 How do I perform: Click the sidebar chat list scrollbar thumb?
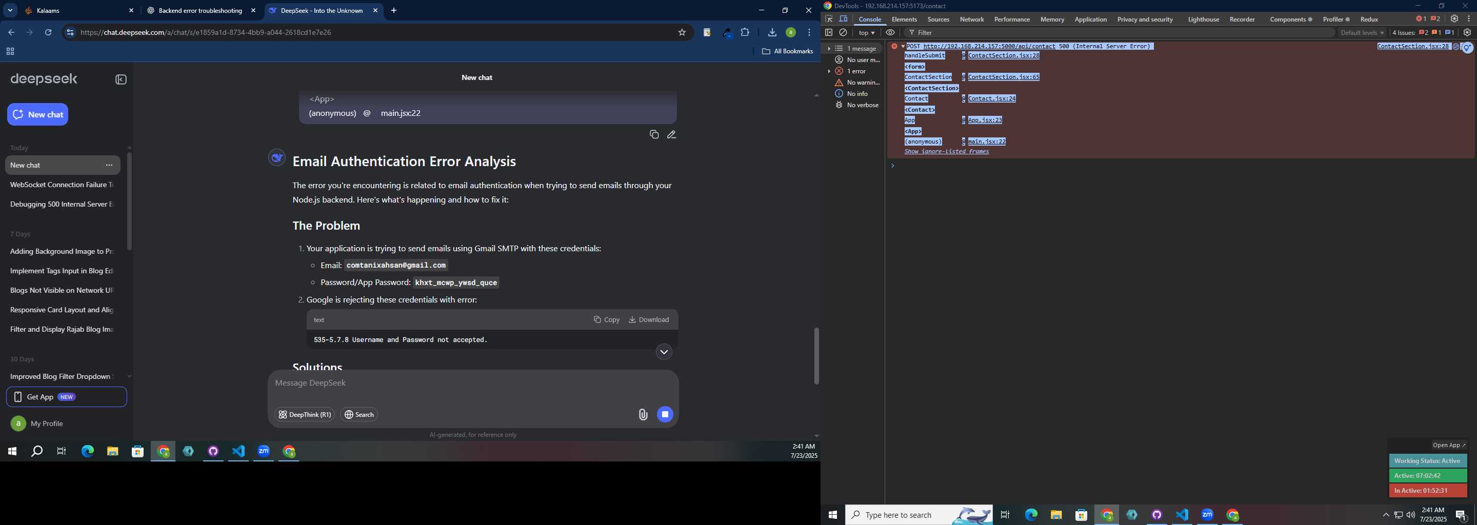(129, 201)
